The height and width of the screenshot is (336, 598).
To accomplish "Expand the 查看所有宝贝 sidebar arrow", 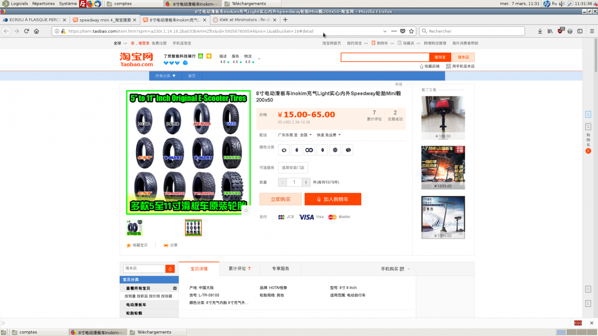I will [175, 288].
